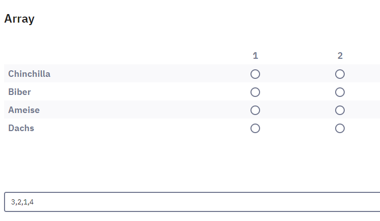Screen dimensions: 380x221
Task: Pick option 1 for Dachs
Action: coord(255,129)
